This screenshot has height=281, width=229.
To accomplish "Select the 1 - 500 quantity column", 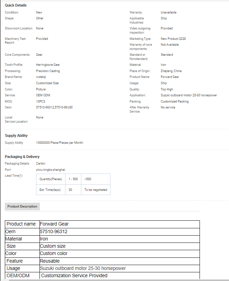I will 73,179.
